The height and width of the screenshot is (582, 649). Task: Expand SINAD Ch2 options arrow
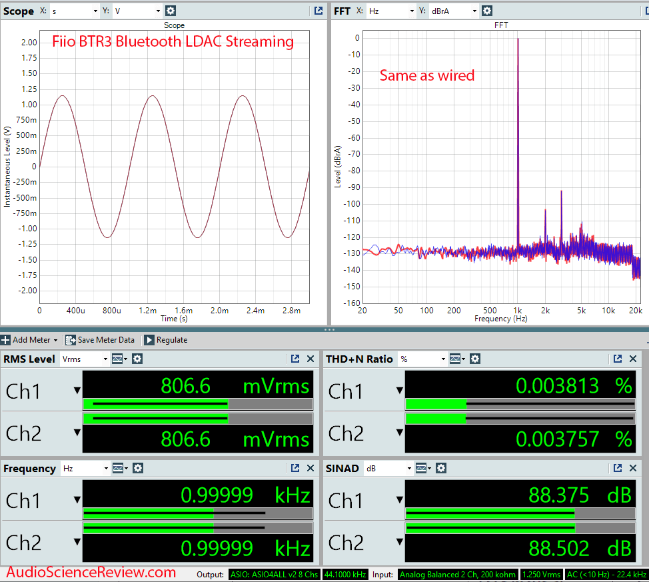pos(399,541)
